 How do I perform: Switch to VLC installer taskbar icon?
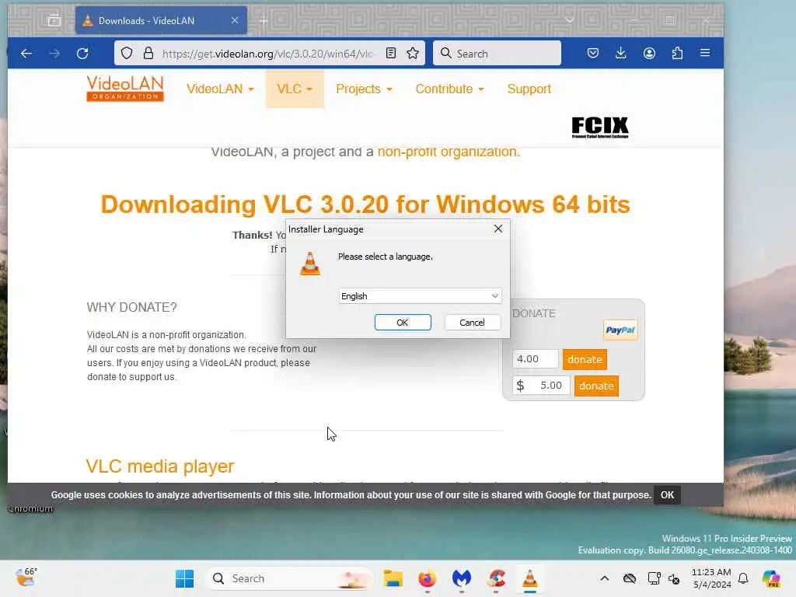click(x=530, y=578)
